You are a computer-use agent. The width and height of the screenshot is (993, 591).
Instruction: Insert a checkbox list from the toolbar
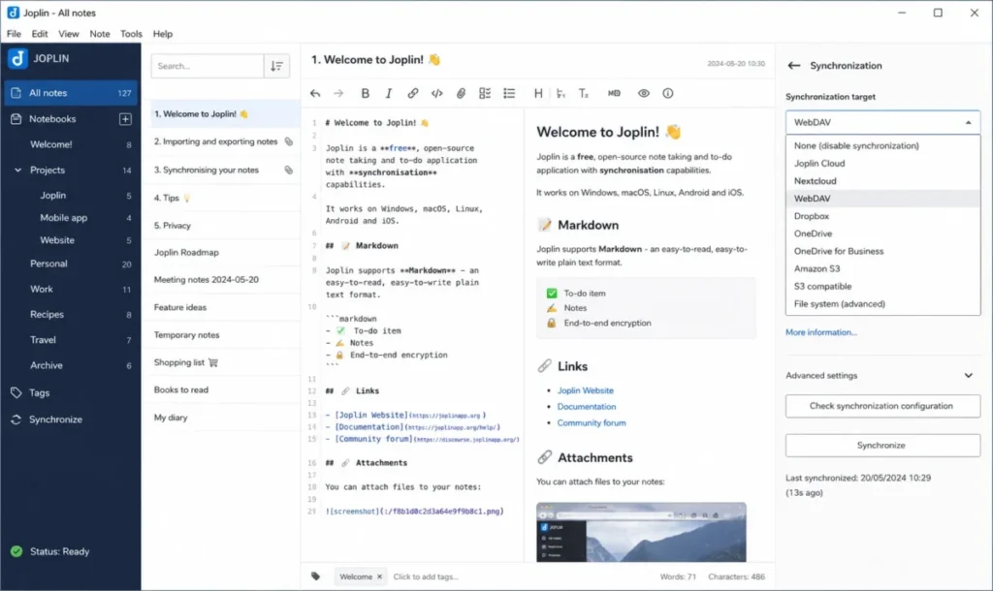click(485, 93)
